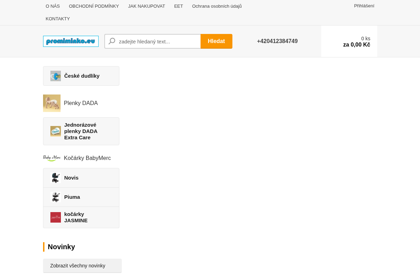This screenshot has width=420, height=280.
Task: Click the Plenky DADA baby image
Action: (x=52, y=103)
